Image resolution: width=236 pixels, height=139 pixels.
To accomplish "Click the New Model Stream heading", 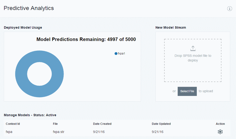I will tap(171, 27).
